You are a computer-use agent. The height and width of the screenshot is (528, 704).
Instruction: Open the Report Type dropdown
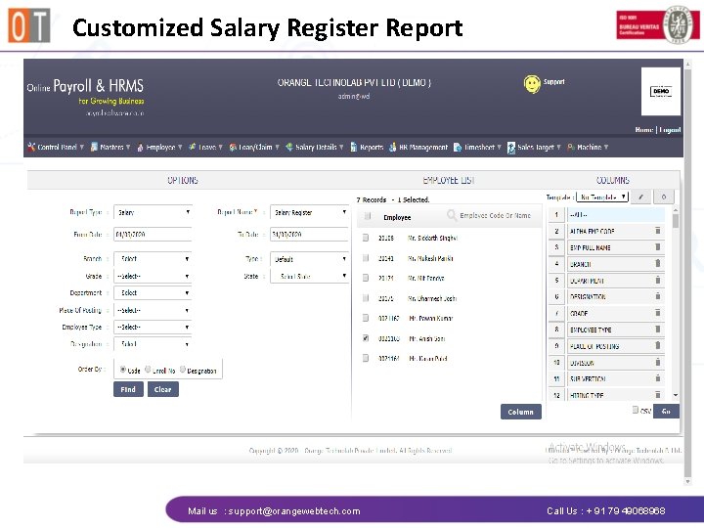[154, 212]
